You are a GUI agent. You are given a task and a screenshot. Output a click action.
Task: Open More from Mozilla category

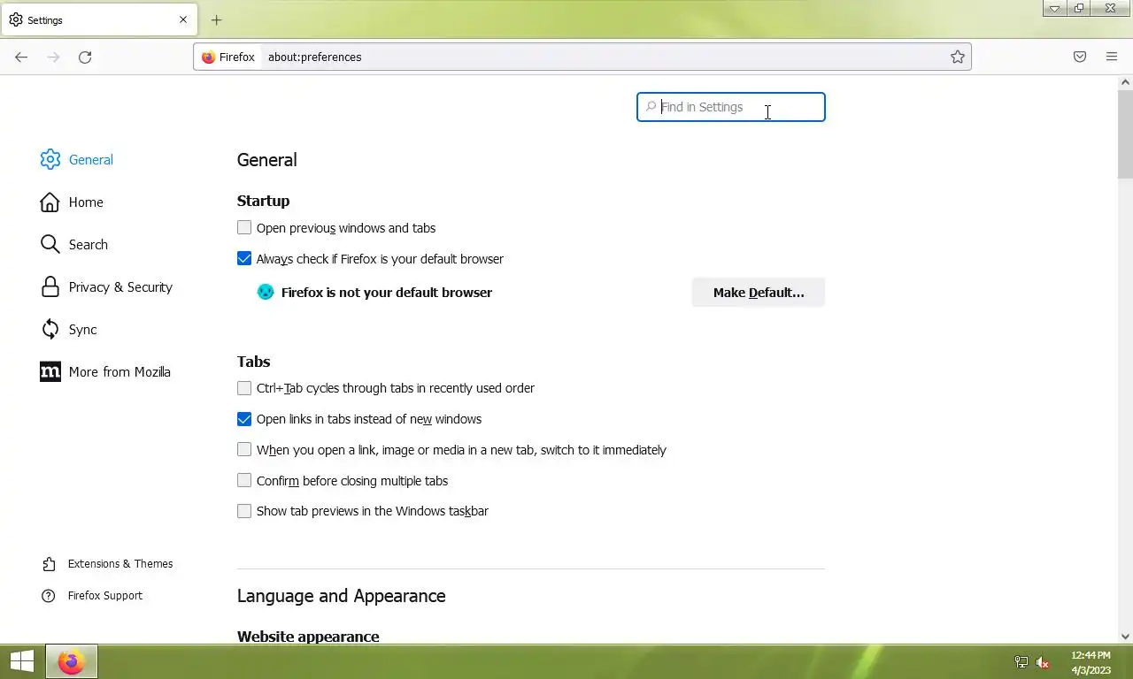point(119,371)
